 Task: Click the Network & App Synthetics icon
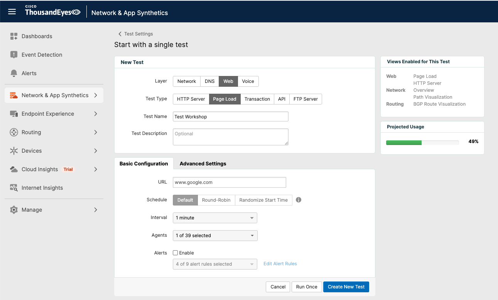[14, 95]
